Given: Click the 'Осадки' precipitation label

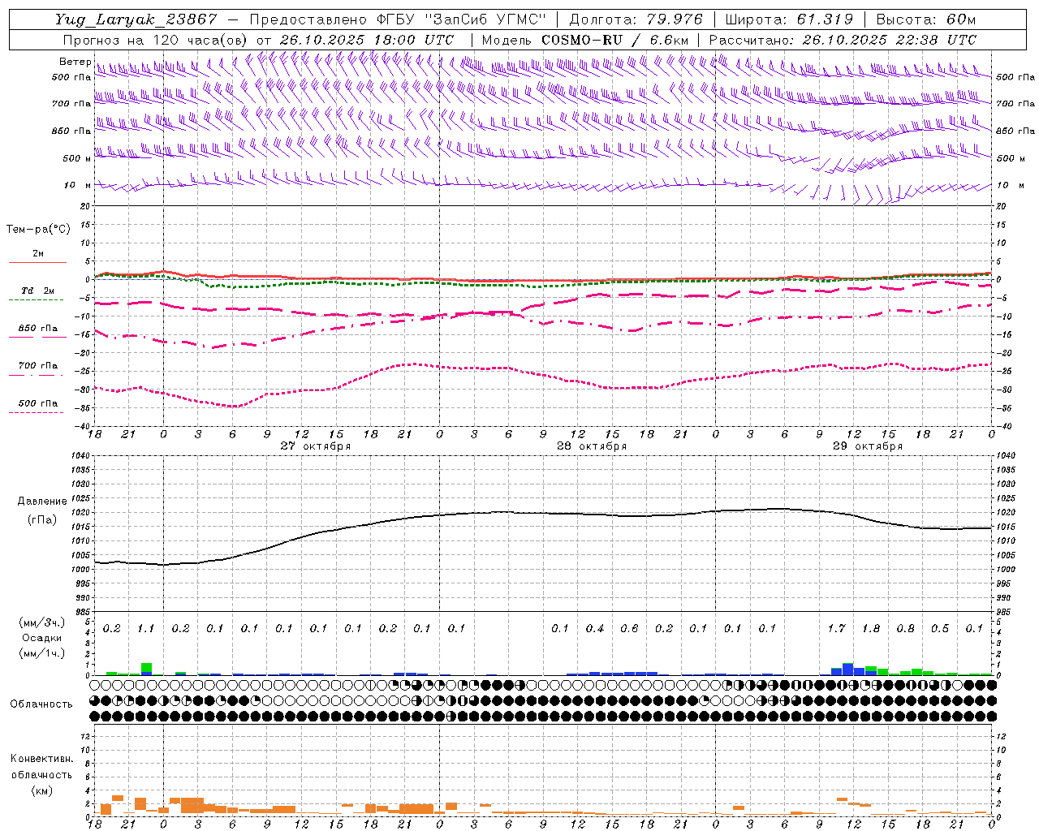Looking at the screenshot, I should pos(41,638).
